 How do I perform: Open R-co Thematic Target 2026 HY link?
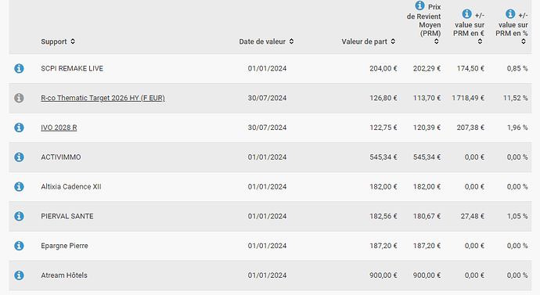coord(103,98)
